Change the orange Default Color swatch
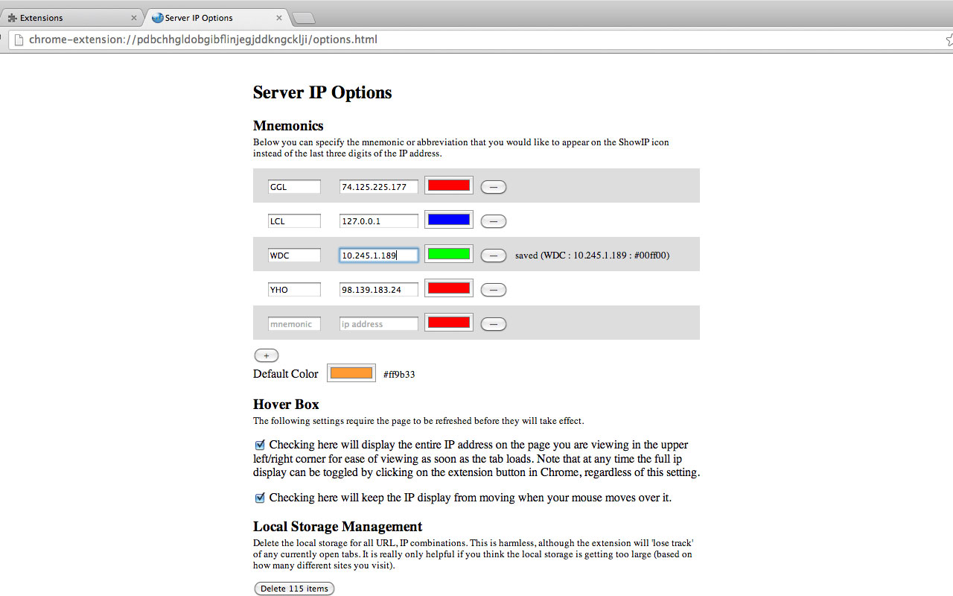 tap(351, 373)
